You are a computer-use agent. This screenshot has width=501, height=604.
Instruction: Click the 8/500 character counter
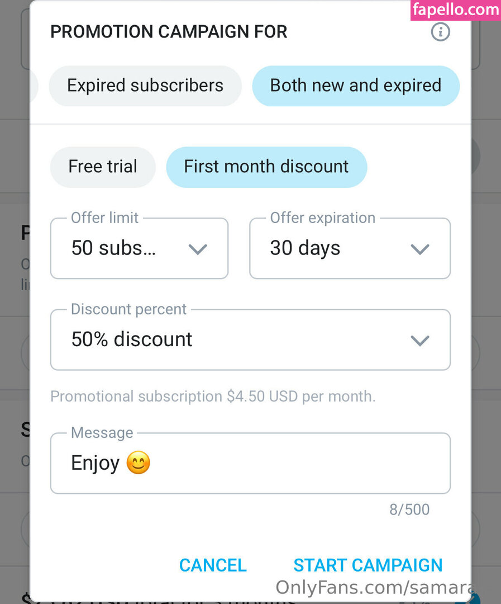[x=409, y=509]
